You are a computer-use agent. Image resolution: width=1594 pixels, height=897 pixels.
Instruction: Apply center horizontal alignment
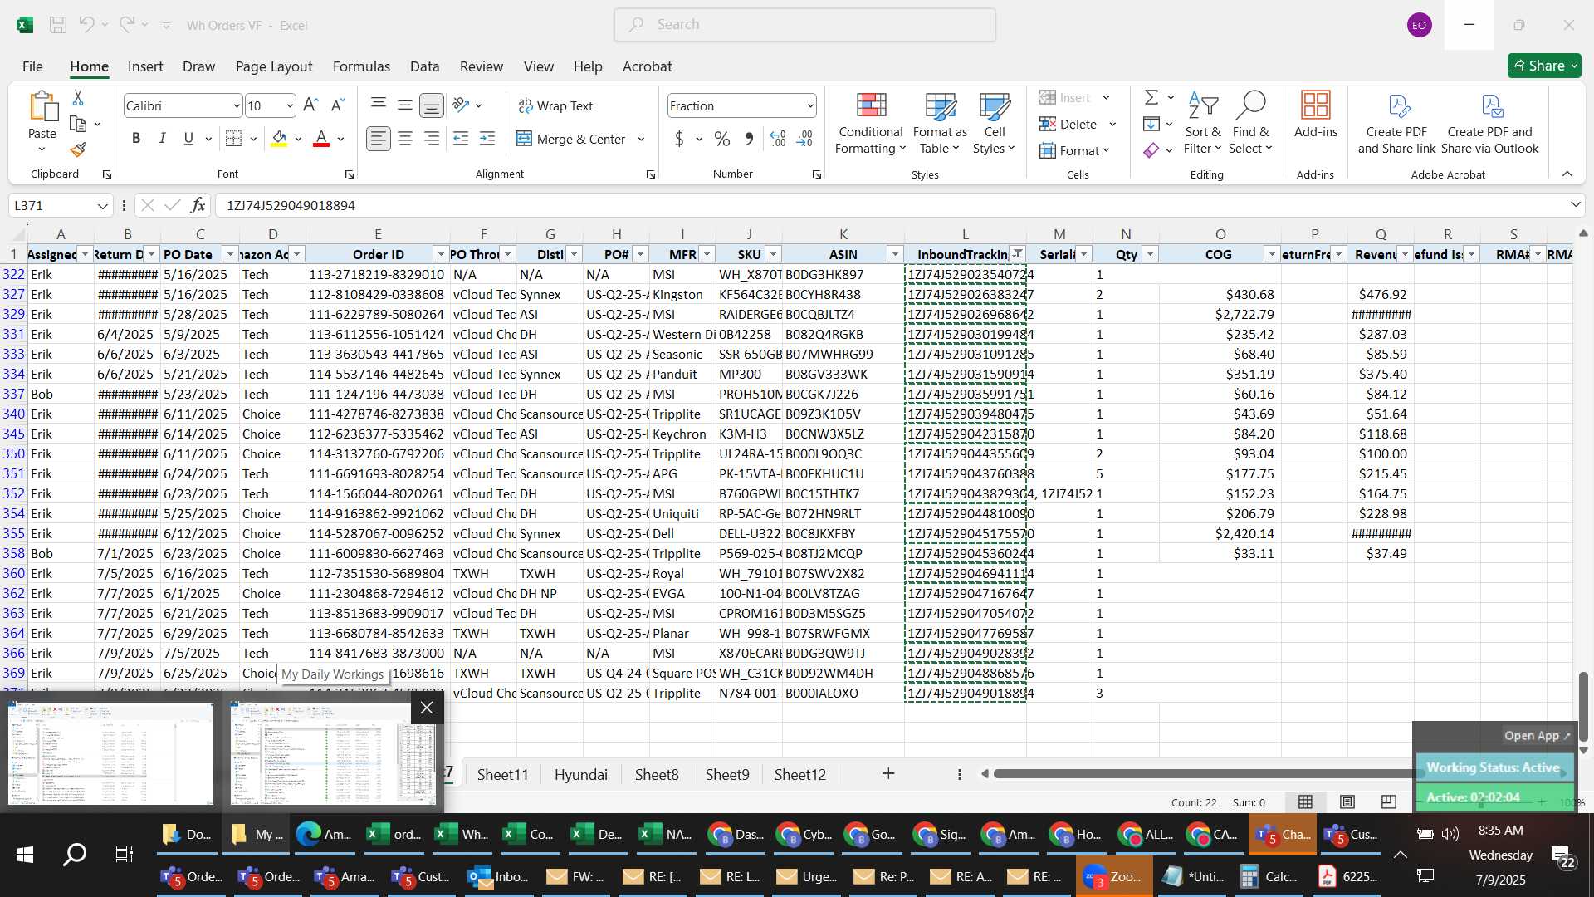tap(405, 139)
